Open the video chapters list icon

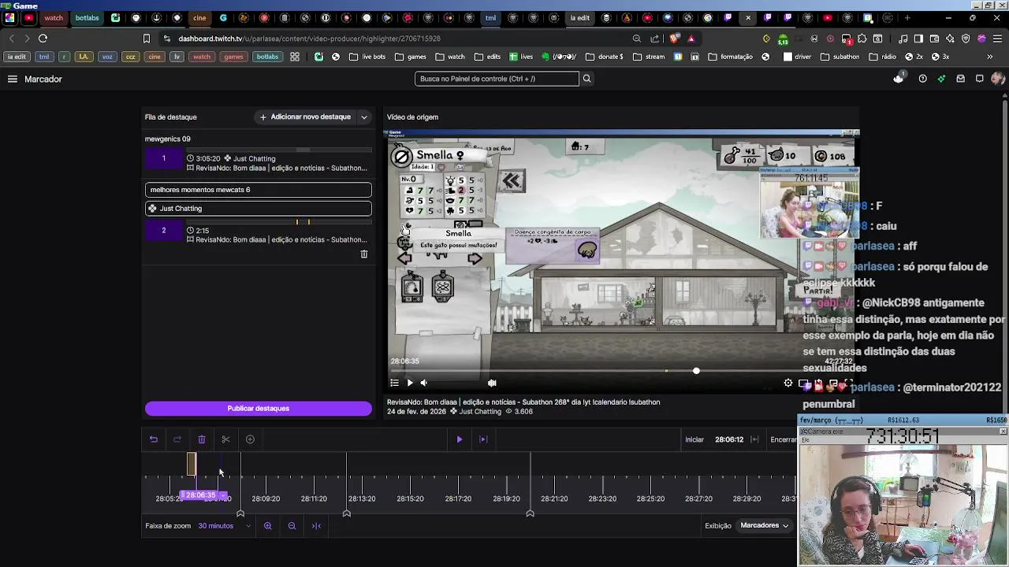394,383
